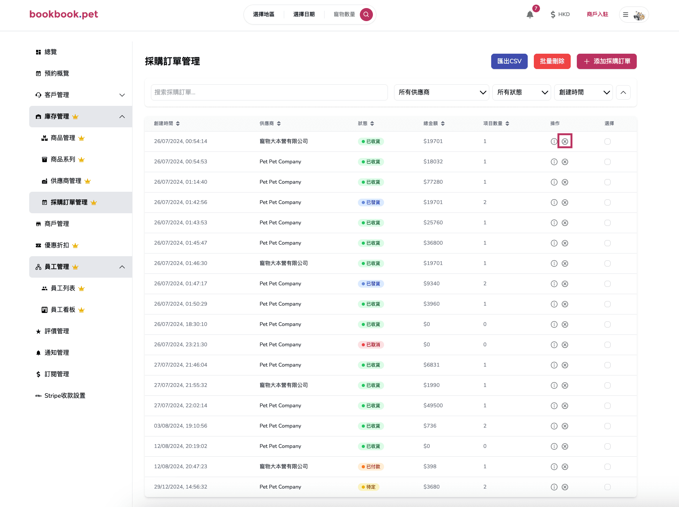The width and height of the screenshot is (679, 507).
Task: Tick checkbox for the 待定 $3680 order
Action: point(608,487)
